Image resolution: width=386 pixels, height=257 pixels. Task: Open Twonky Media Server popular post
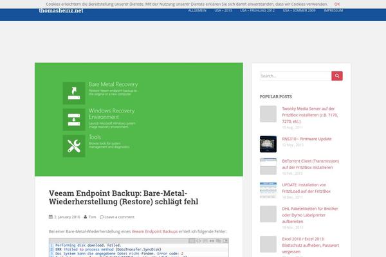[310, 115]
